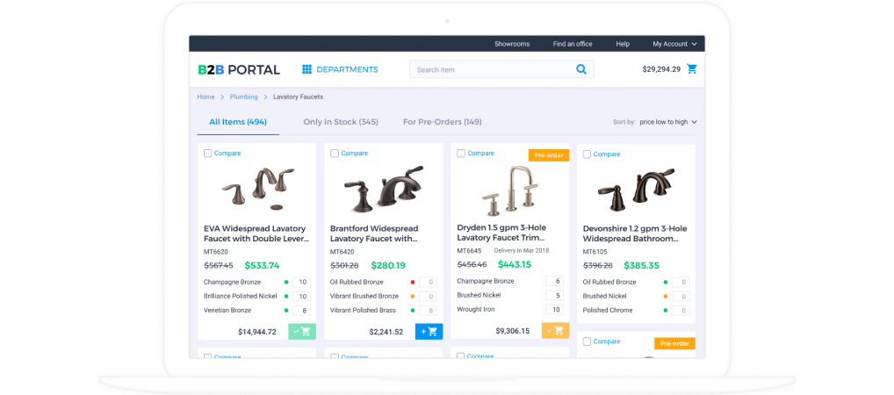Open EVA Widespread Lavatory Faucet title
This screenshot has width=894, height=395.
coord(256,233)
